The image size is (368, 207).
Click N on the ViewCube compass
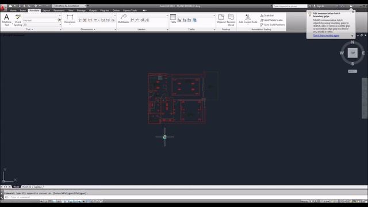click(x=352, y=42)
